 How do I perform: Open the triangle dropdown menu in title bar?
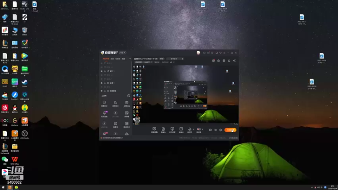(x=220, y=53)
